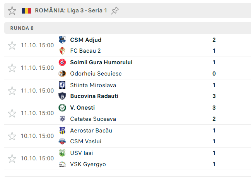Select the Cetatea Suceava team name

pyautogui.click(x=93, y=119)
